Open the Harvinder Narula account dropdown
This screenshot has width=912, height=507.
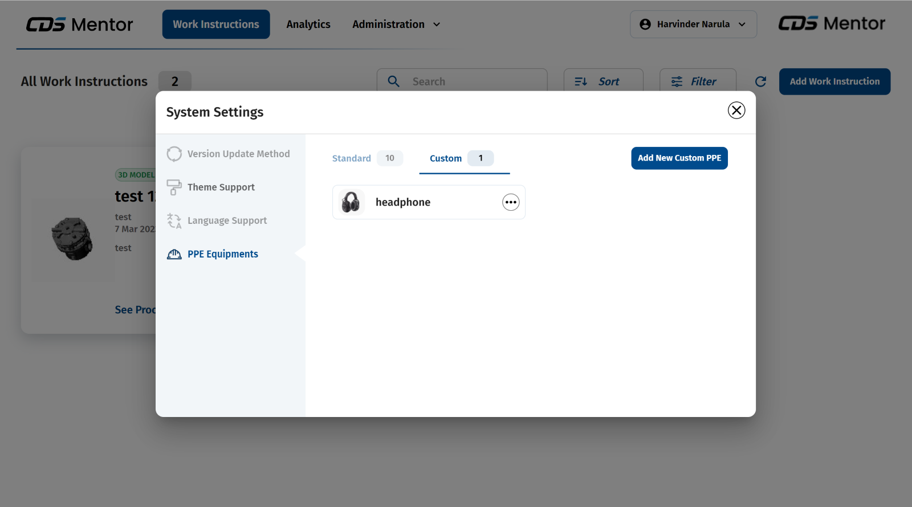(693, 24)
